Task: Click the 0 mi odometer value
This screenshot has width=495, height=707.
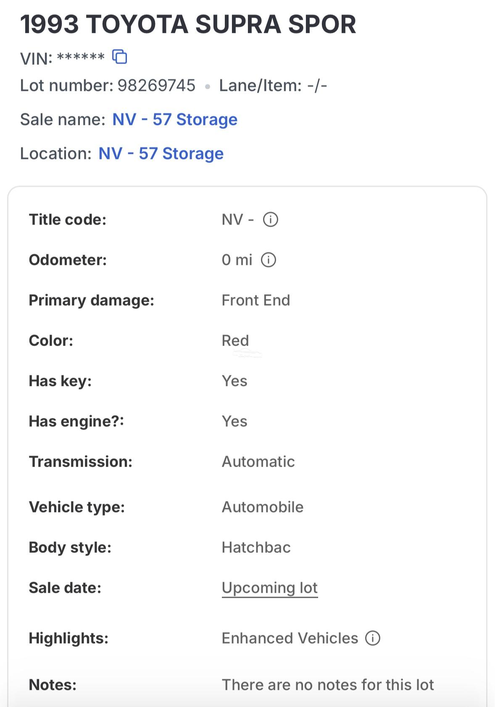Action: click(237, 260)
